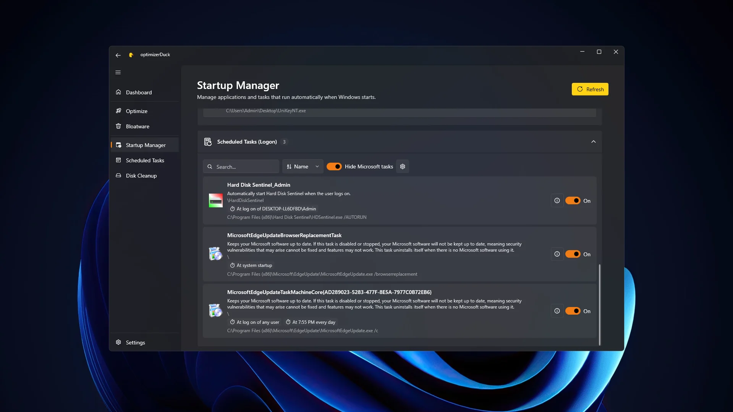The width and height of the screenshot is (733, 412).
Task: Click the Settings gear icon in sidebar
Action: pos(118,342)
